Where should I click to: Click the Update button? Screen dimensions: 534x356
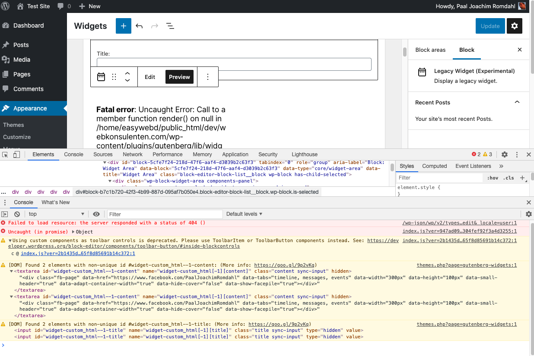pos(490,26)
